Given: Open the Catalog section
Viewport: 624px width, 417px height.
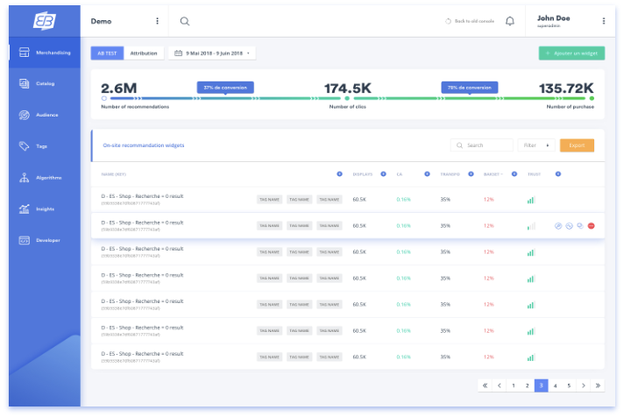Looking at the screenshot, I should click(45, 83).
